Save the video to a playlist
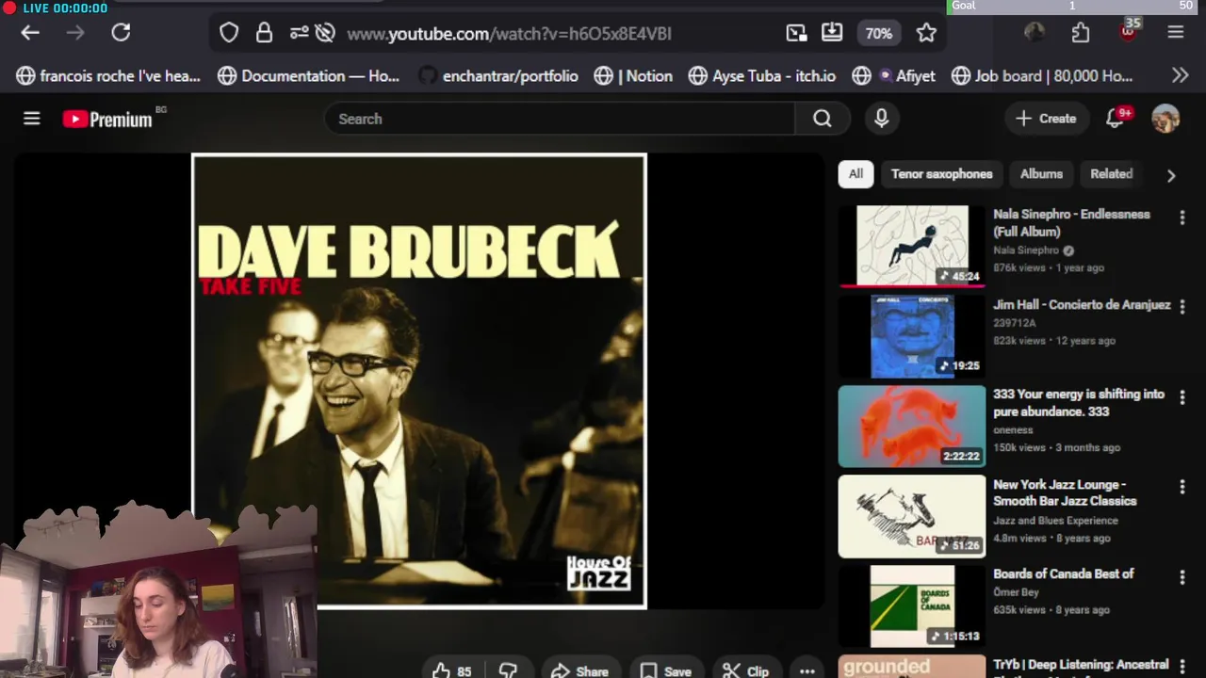The height and width of the screenshot is (678, 1206). pos(665,670)
